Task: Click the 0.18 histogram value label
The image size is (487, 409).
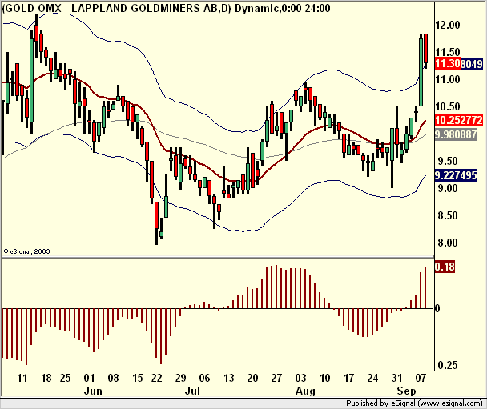Action: 445,267
